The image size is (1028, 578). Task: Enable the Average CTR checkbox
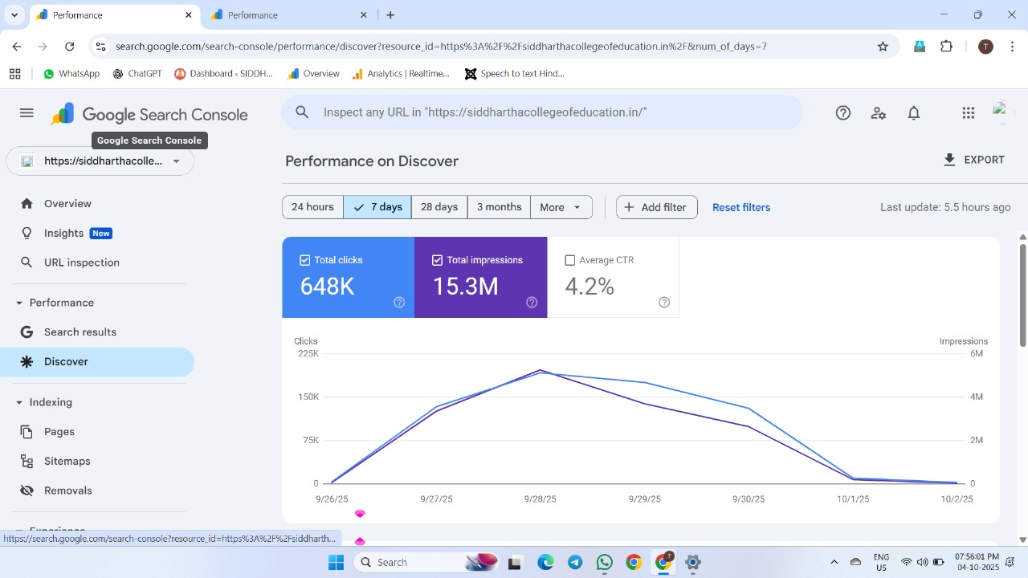[570, 260]
